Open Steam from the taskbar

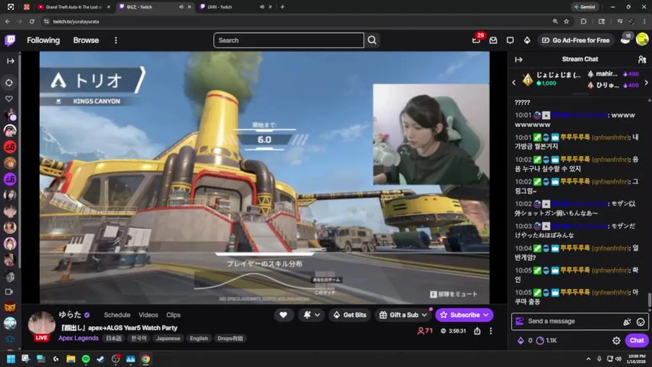point(101,359)
